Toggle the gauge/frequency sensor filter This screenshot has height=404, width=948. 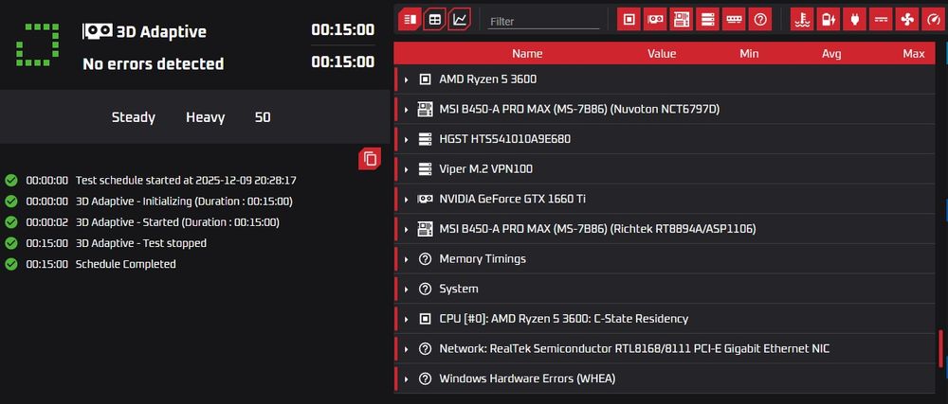pos(934,20)
